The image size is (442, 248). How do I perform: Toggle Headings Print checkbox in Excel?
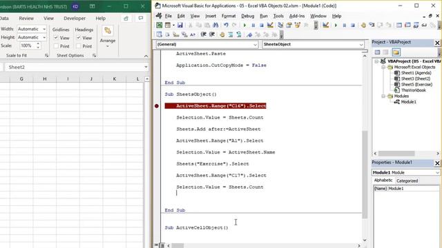[x=79, y=46]
